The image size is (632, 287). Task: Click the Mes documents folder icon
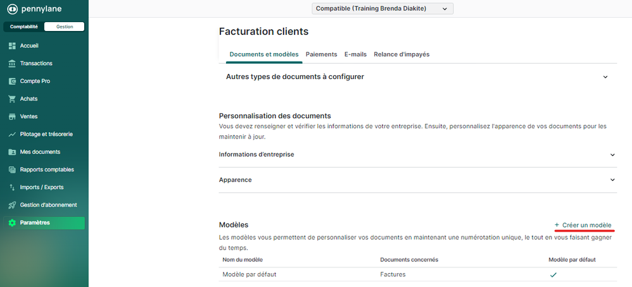tap(12, 152)
